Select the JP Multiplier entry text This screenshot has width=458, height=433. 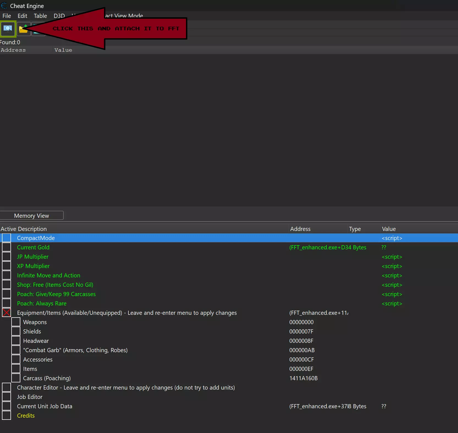pos(33,257)
